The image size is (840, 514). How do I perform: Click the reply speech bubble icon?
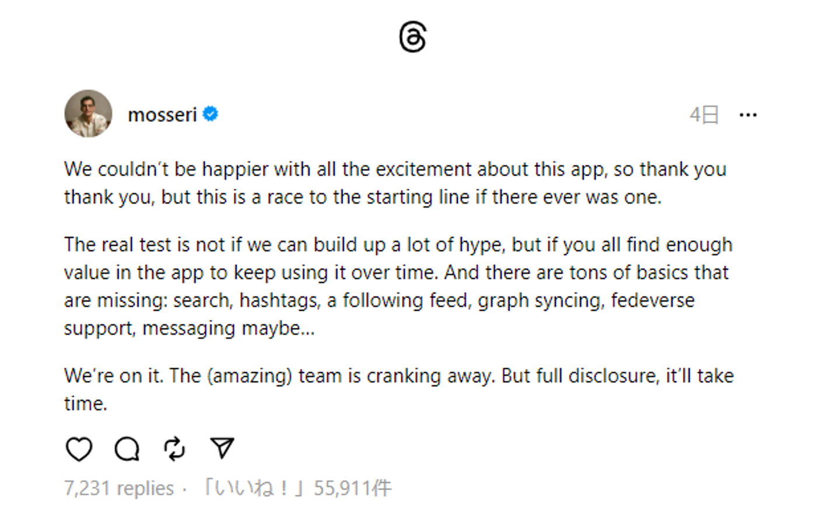127,449
